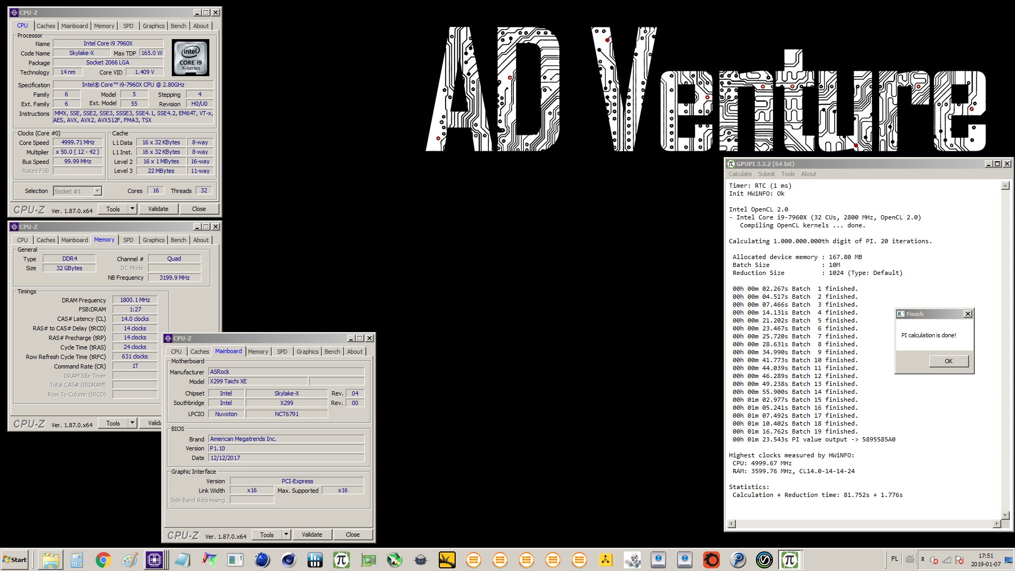Expand Tools dropdown arrow in Memory tab window

(x=133, y=423)
